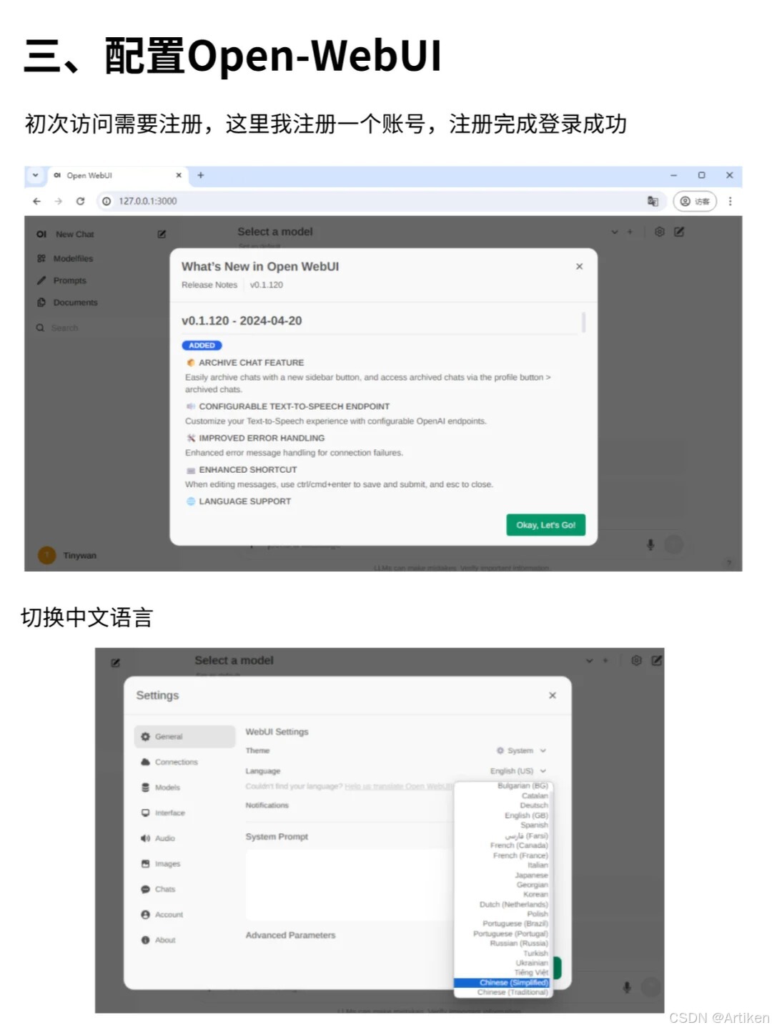Choose Chinese (Simplified) from the language list

[x=503, y=983]
